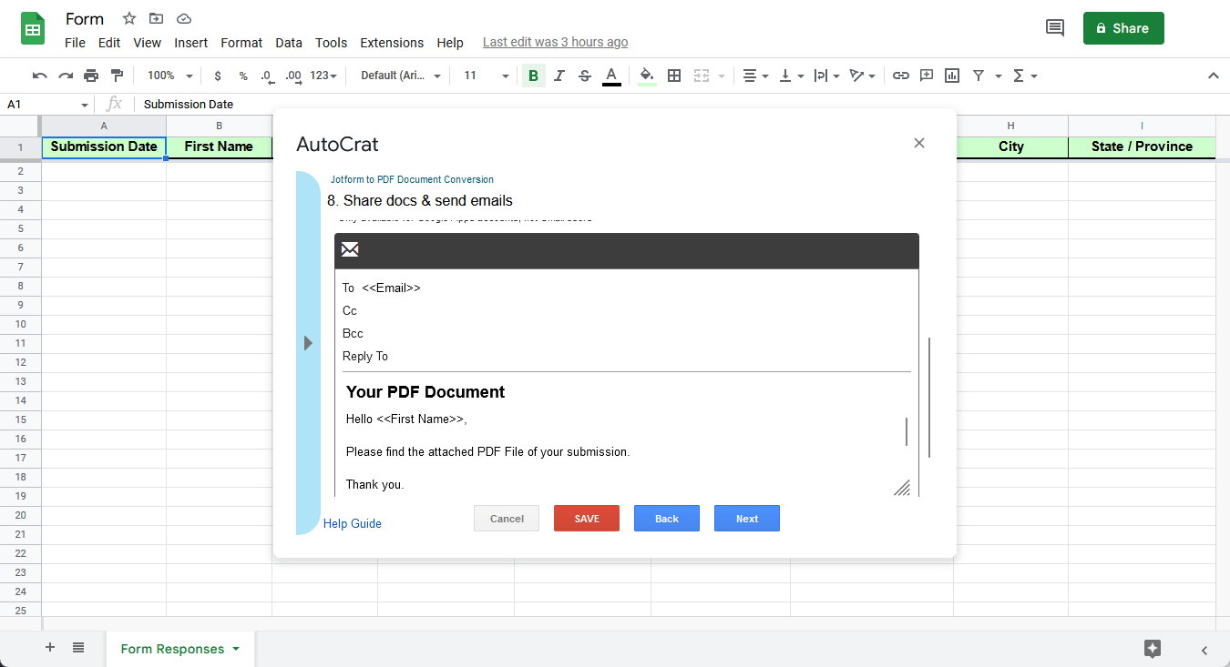Open the all sheets list icon

tap(78, 648)
